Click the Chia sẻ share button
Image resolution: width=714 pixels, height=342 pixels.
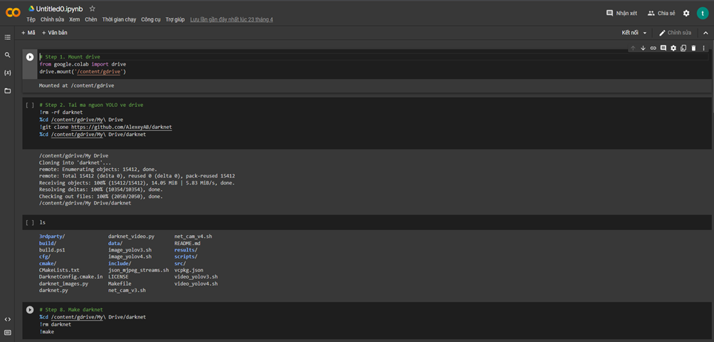click(661, 14)
